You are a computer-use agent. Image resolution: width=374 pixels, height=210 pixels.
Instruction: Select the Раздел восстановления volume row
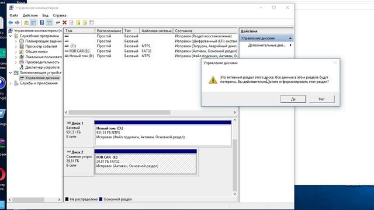point(151,36)
